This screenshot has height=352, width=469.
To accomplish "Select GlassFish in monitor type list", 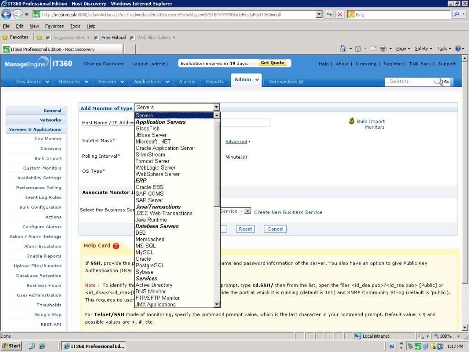I will pyautogui.click(x=175, y=128).
